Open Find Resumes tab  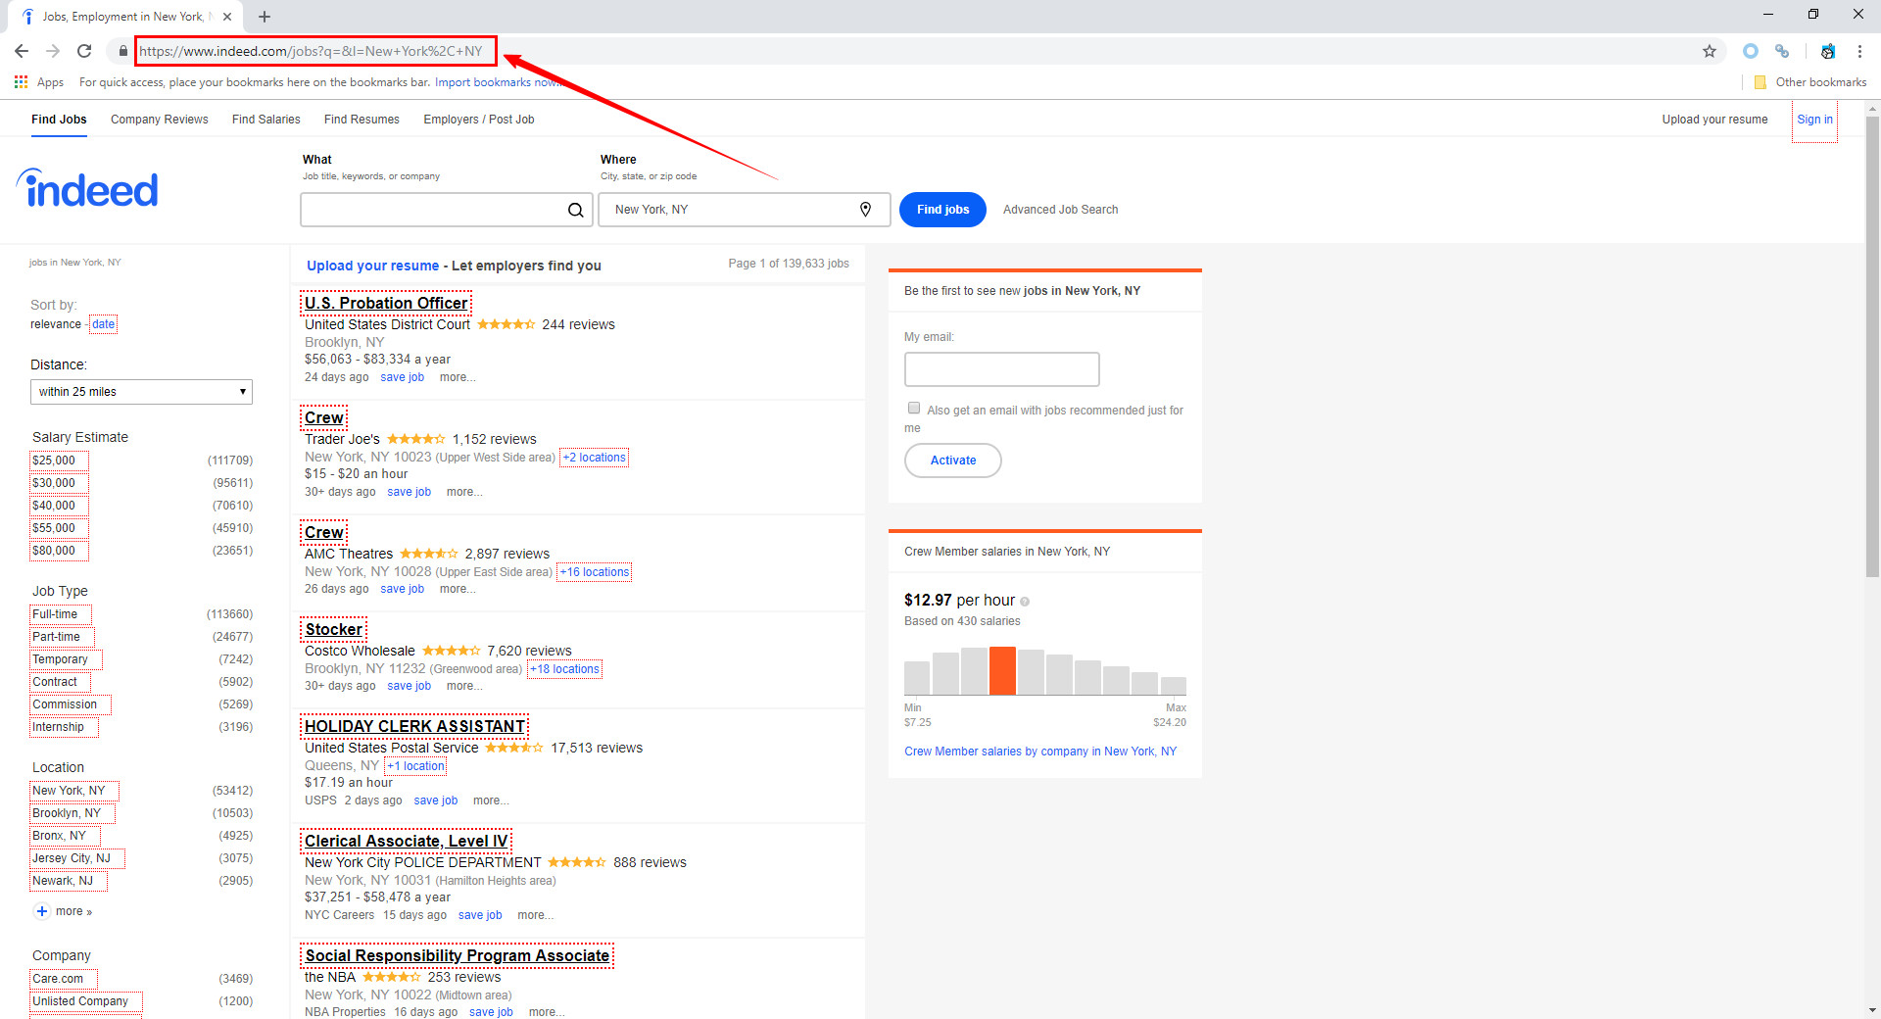362,120
